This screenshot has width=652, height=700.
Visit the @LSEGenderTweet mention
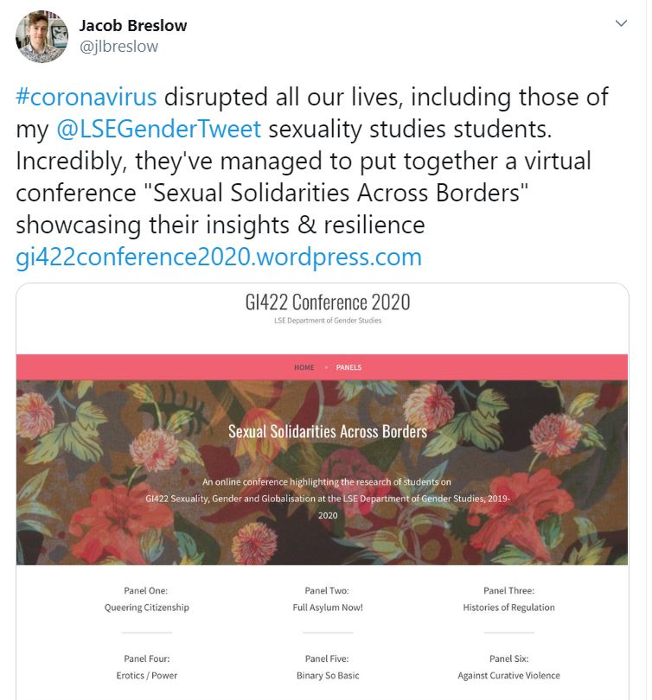(158, 129)
